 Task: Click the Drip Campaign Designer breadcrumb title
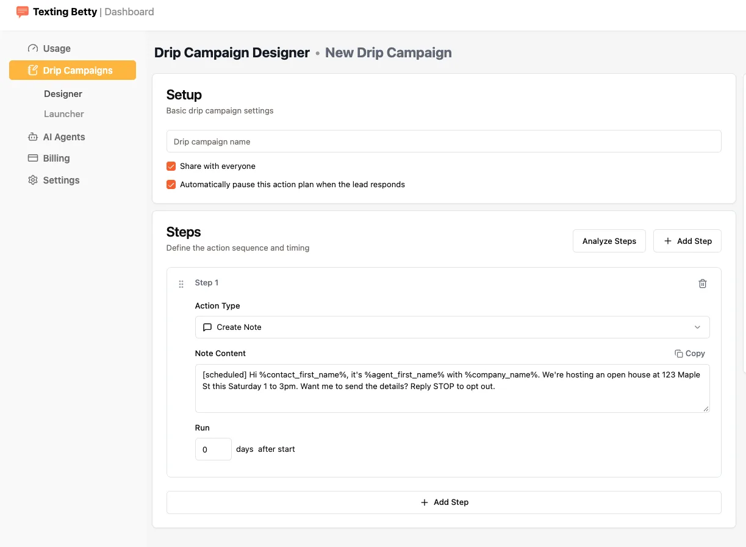click(x=232, y=52)
